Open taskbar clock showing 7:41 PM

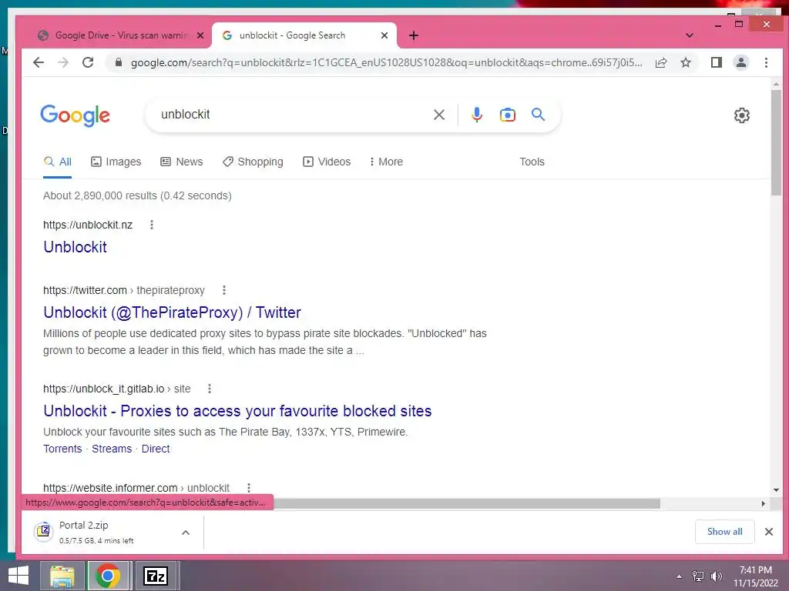tap(755, 576)
